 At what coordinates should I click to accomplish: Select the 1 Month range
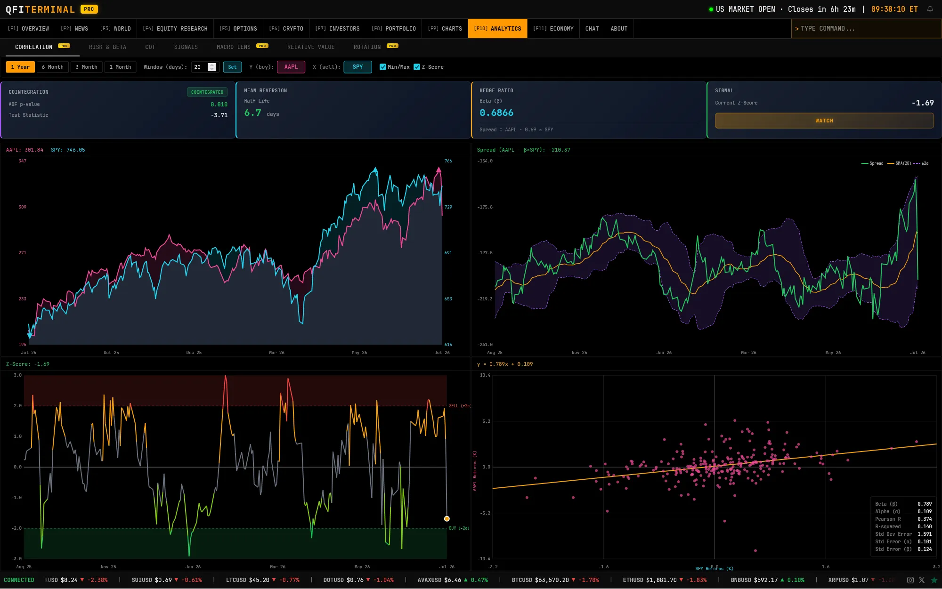(120, 67)
